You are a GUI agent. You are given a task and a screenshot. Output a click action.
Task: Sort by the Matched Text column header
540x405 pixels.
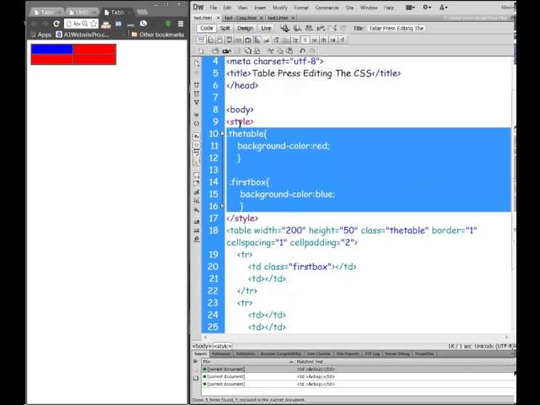[403, 362]
